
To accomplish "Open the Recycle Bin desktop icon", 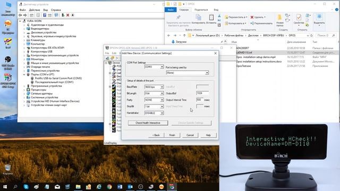I will [x=8, y=169].
